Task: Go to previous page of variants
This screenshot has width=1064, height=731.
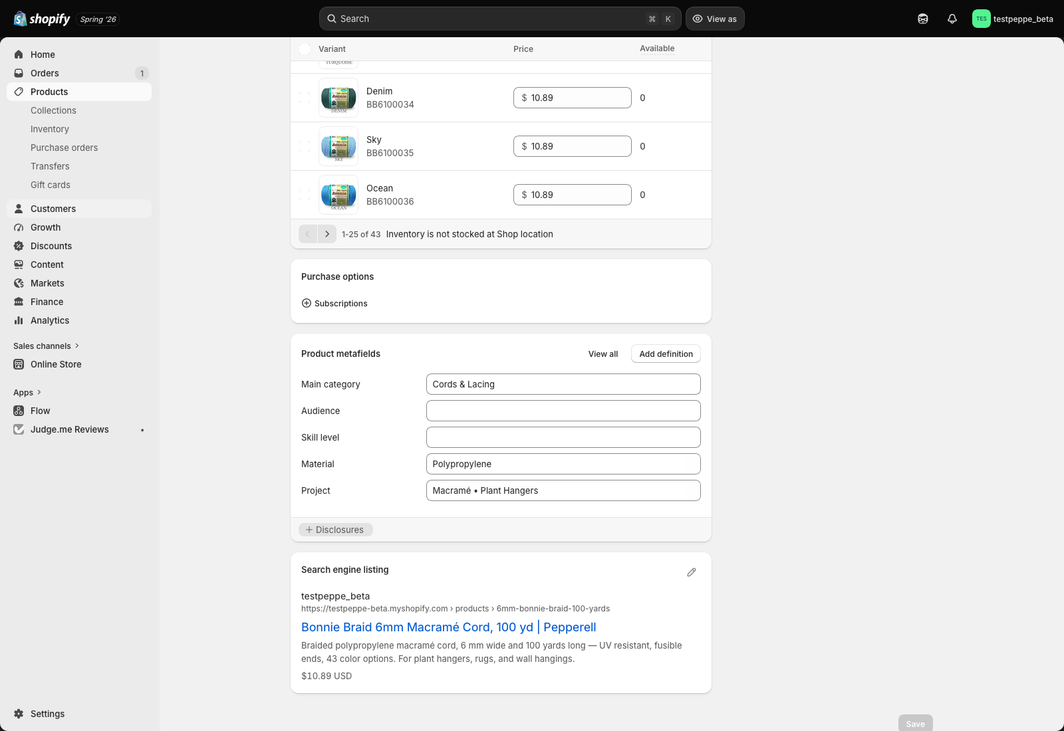Action: (x=308, y=234)
